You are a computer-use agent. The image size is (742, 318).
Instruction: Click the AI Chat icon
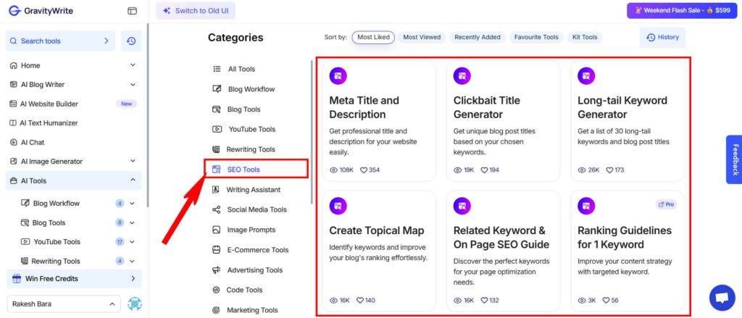(13, 142)
